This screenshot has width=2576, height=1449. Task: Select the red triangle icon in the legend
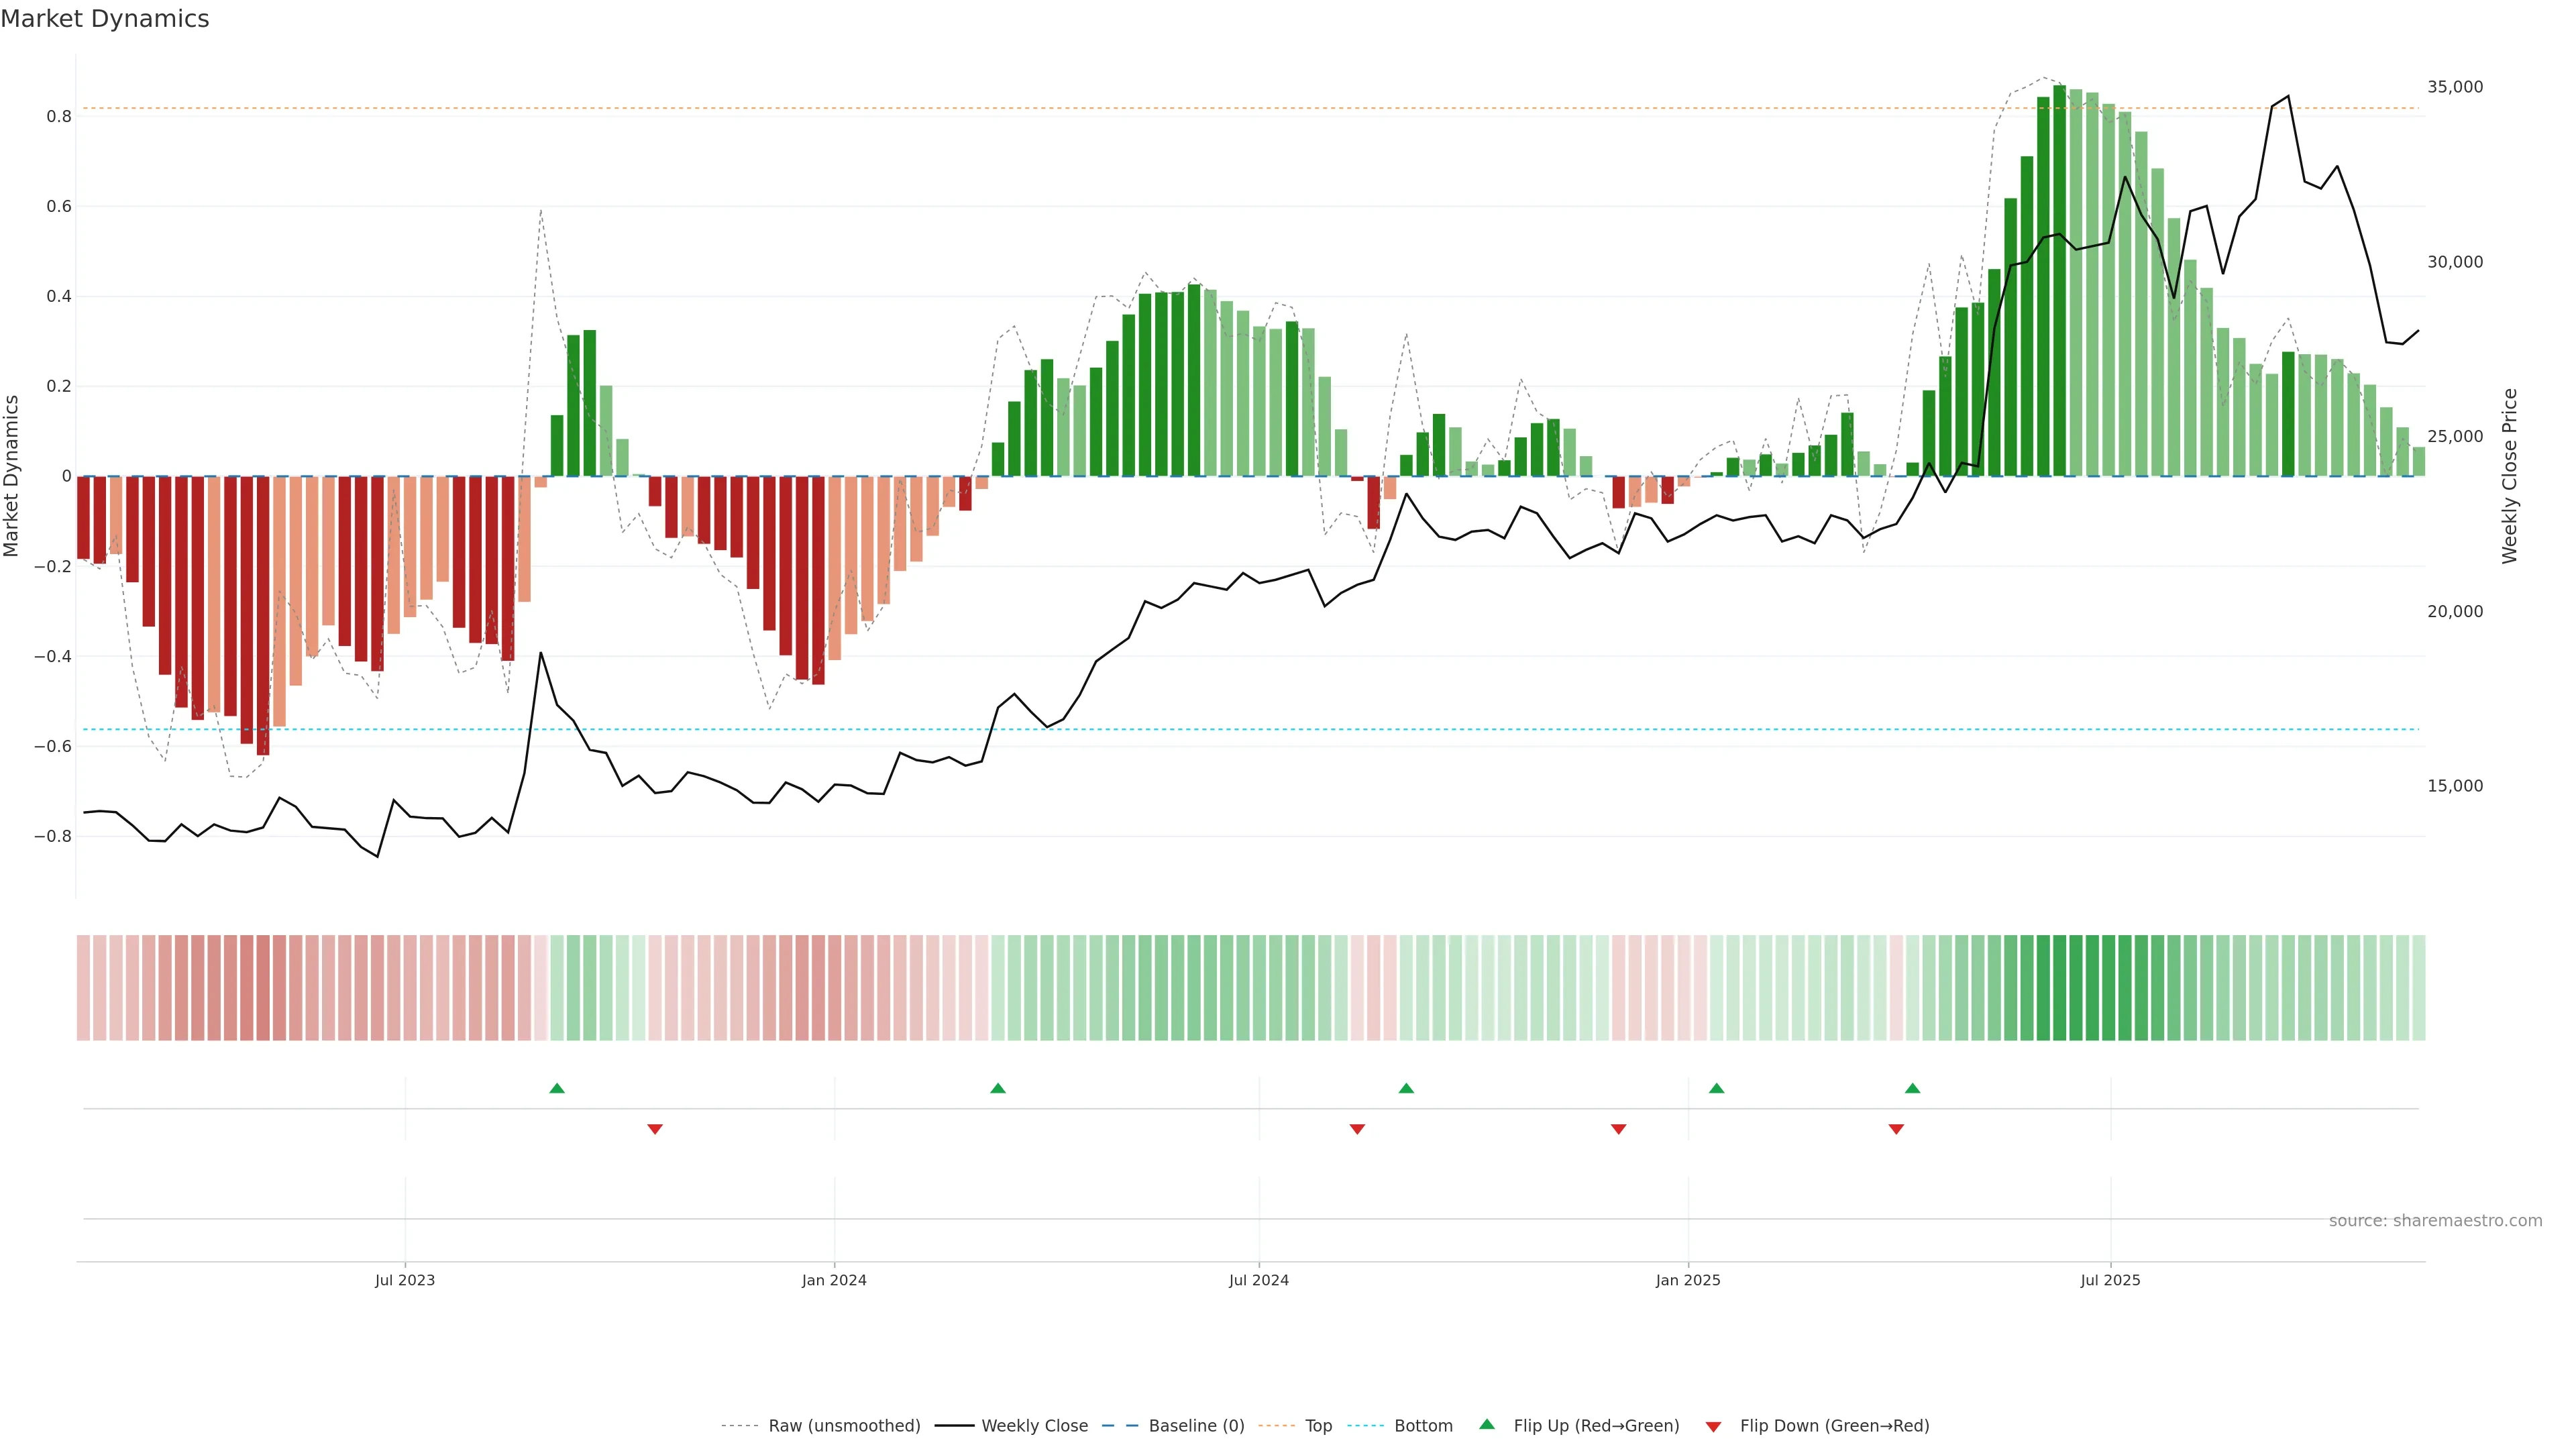(x=1713, y=1426)
